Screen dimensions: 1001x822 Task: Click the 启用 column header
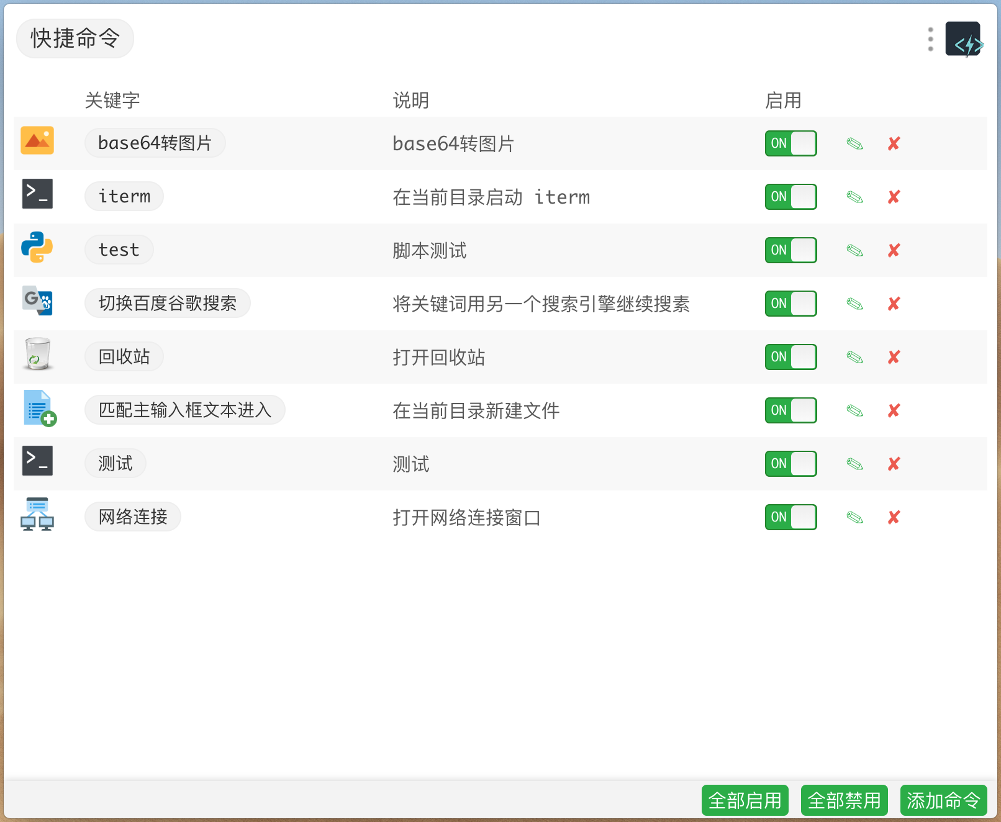784,101
